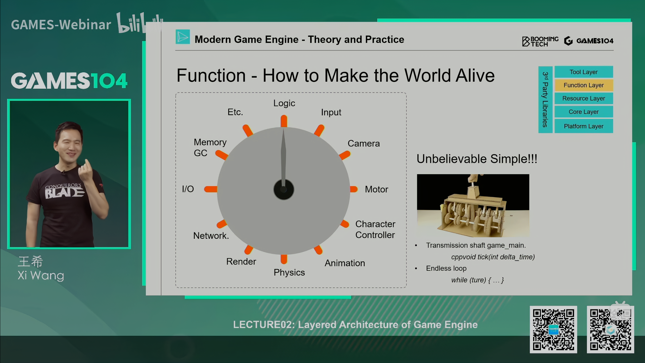Click the 'I/O' label on the dial

tap(188, 189)
